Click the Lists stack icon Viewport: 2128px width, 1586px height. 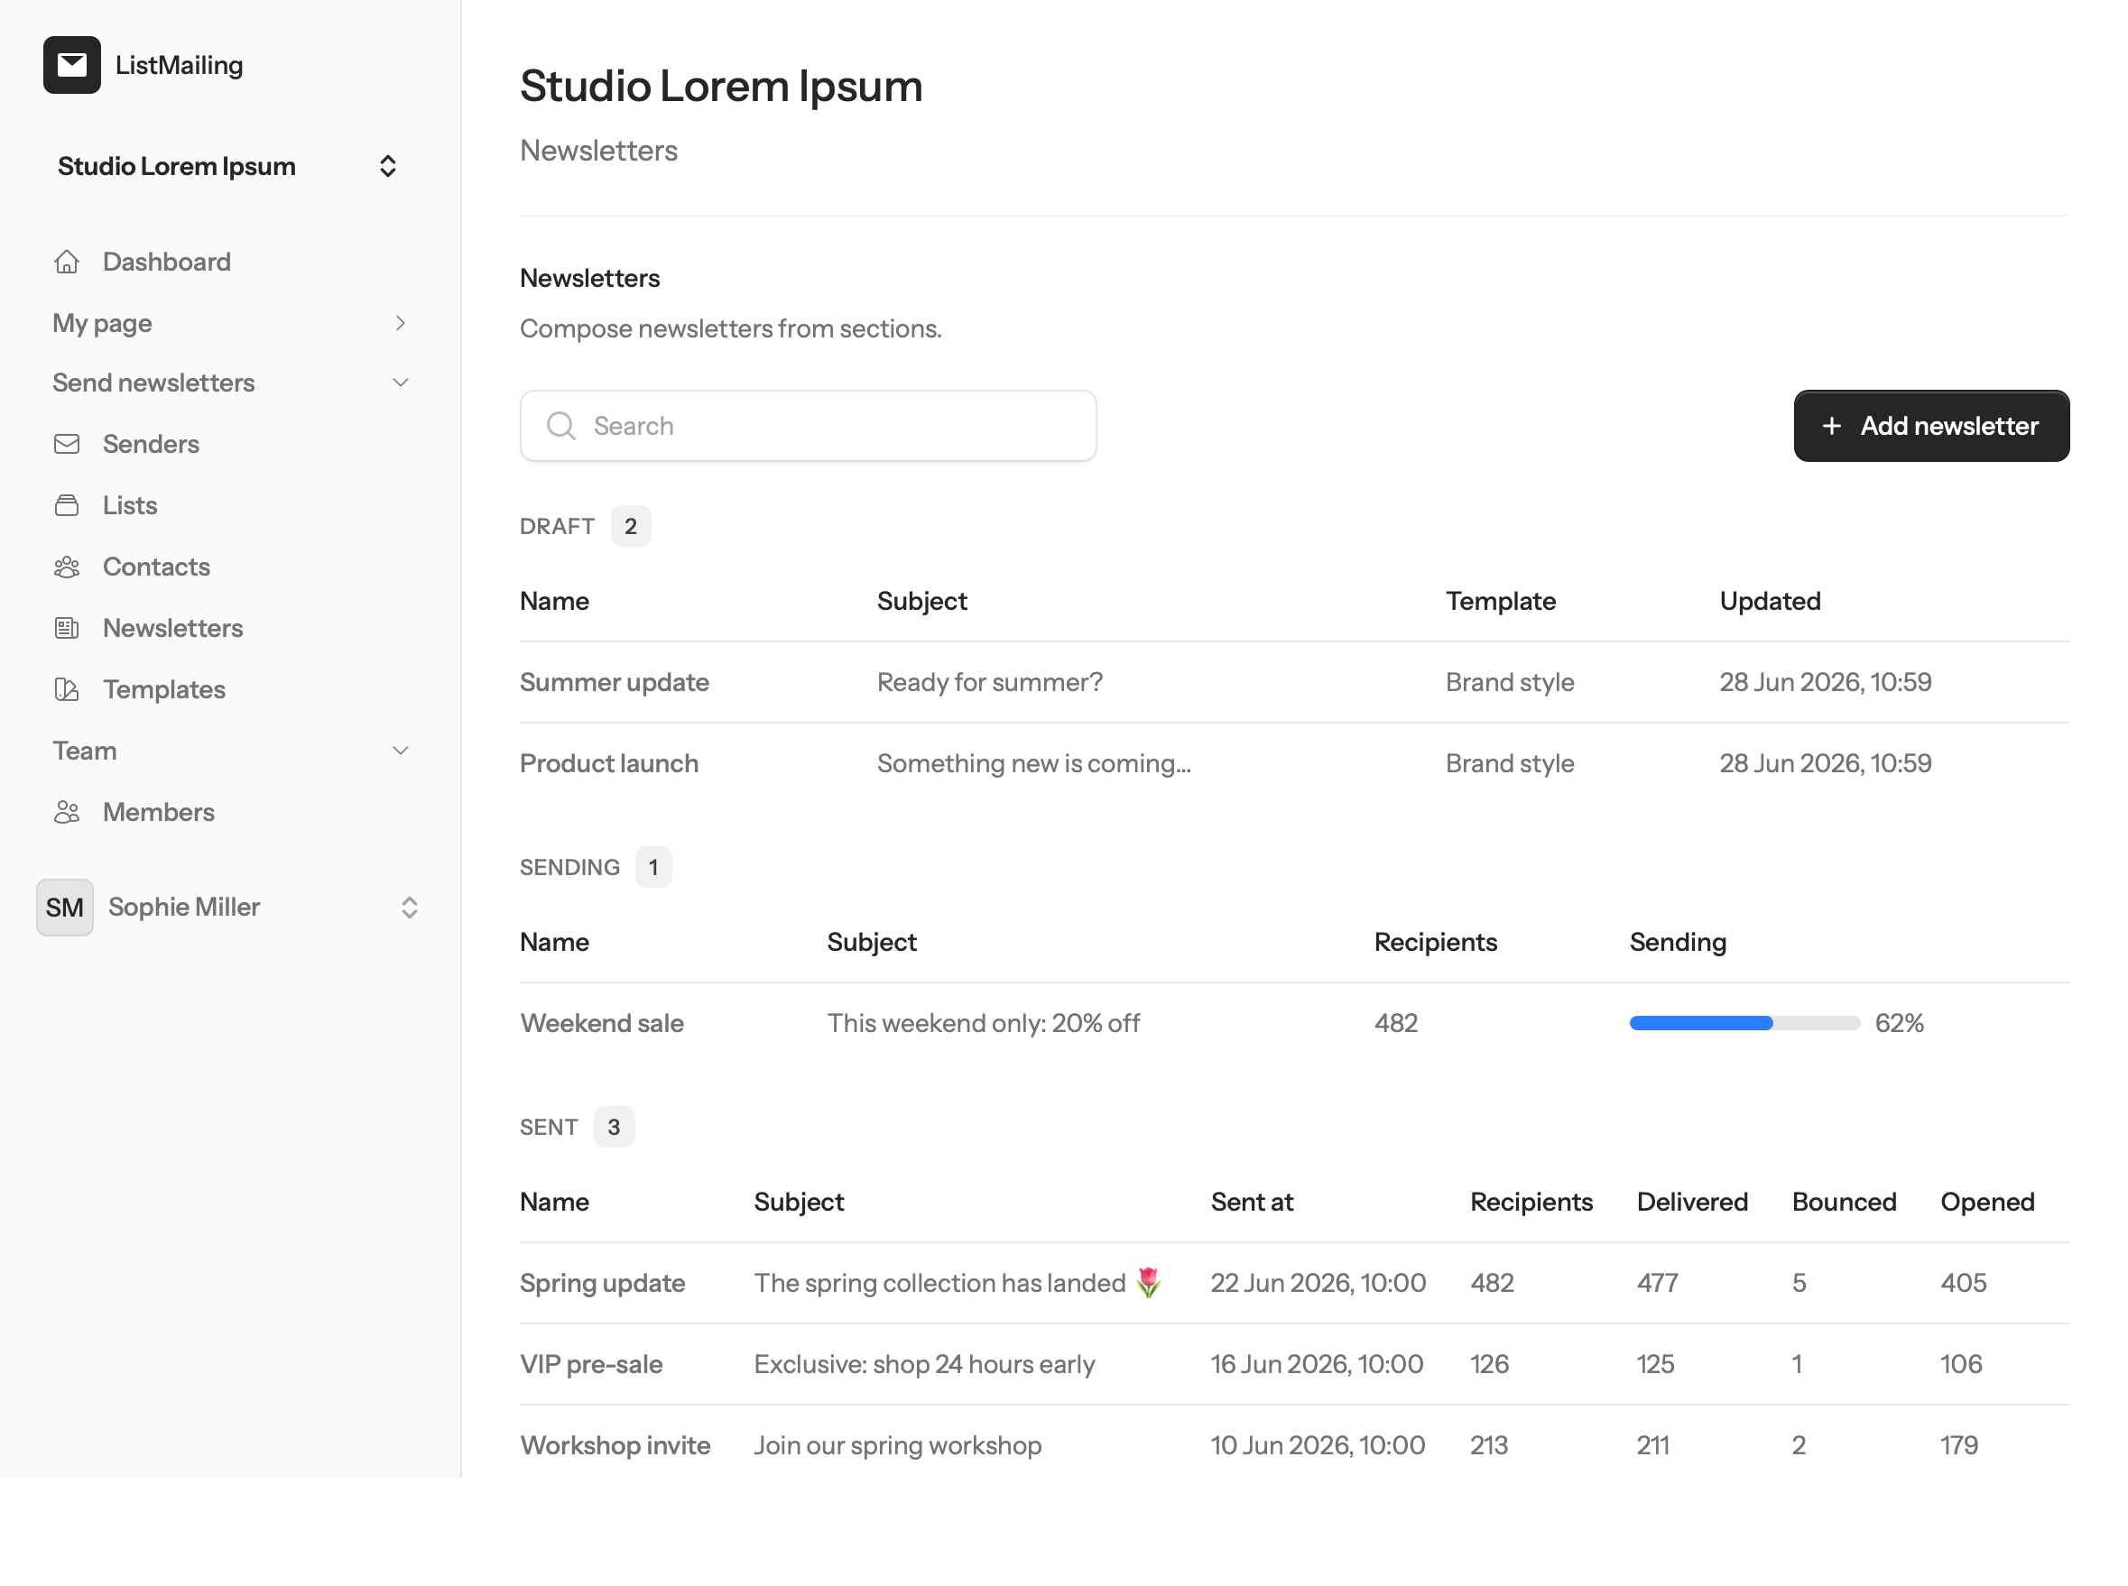[x=66, y=506]
